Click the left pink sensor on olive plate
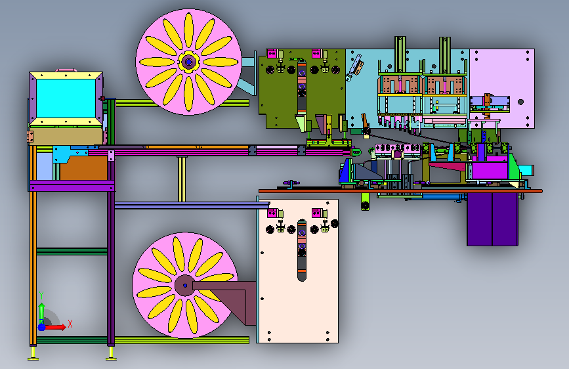 pyautogui.click(x=272, y=54)
